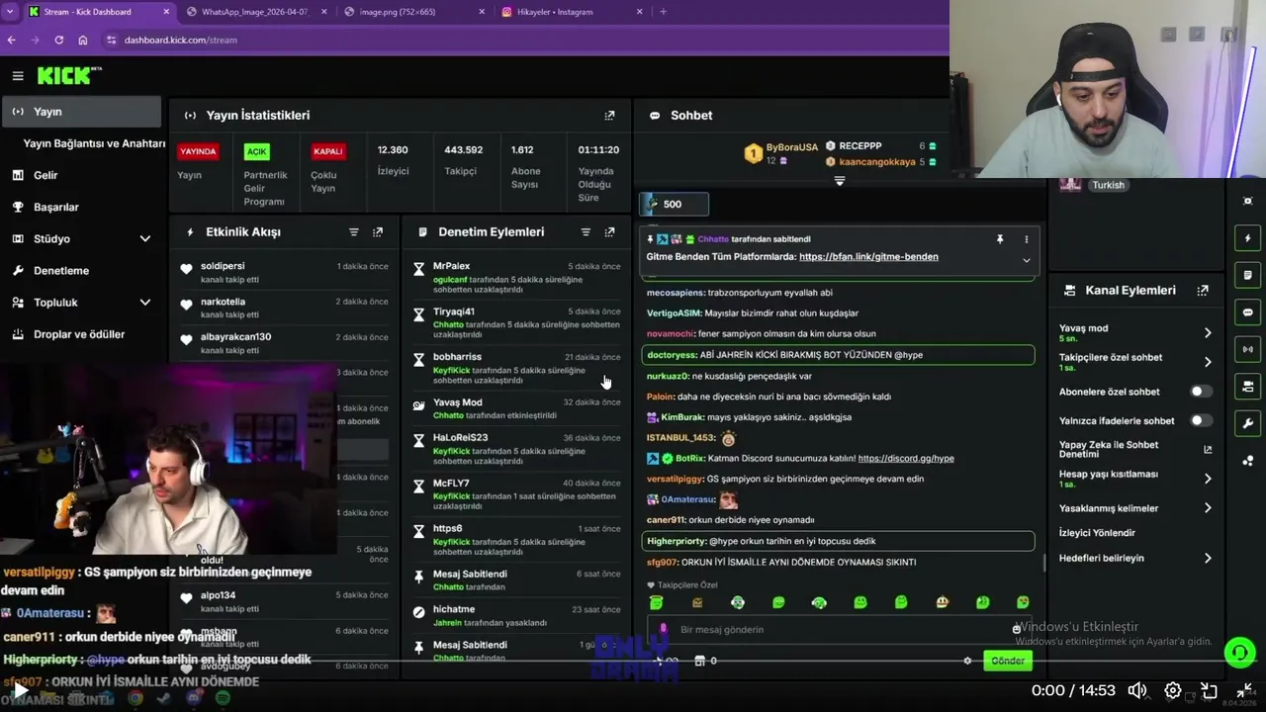The height and width of the screenshot is (712, 1266).
Task: Open Hedefleri belirleyin settings
Action: [1134, 558]
